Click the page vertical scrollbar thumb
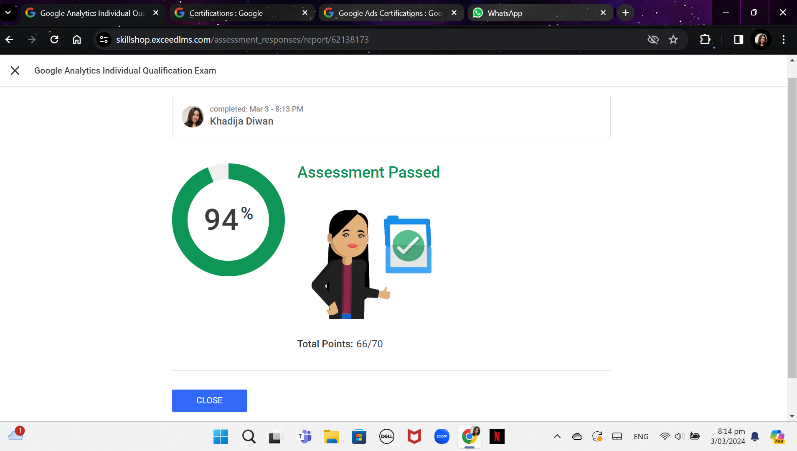Viewport: 797px width, 451px height. tap(792, 228)
